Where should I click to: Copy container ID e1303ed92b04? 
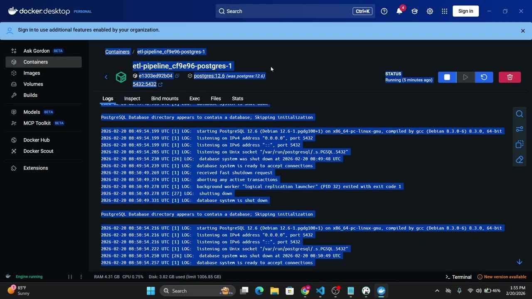click(177, 76)
